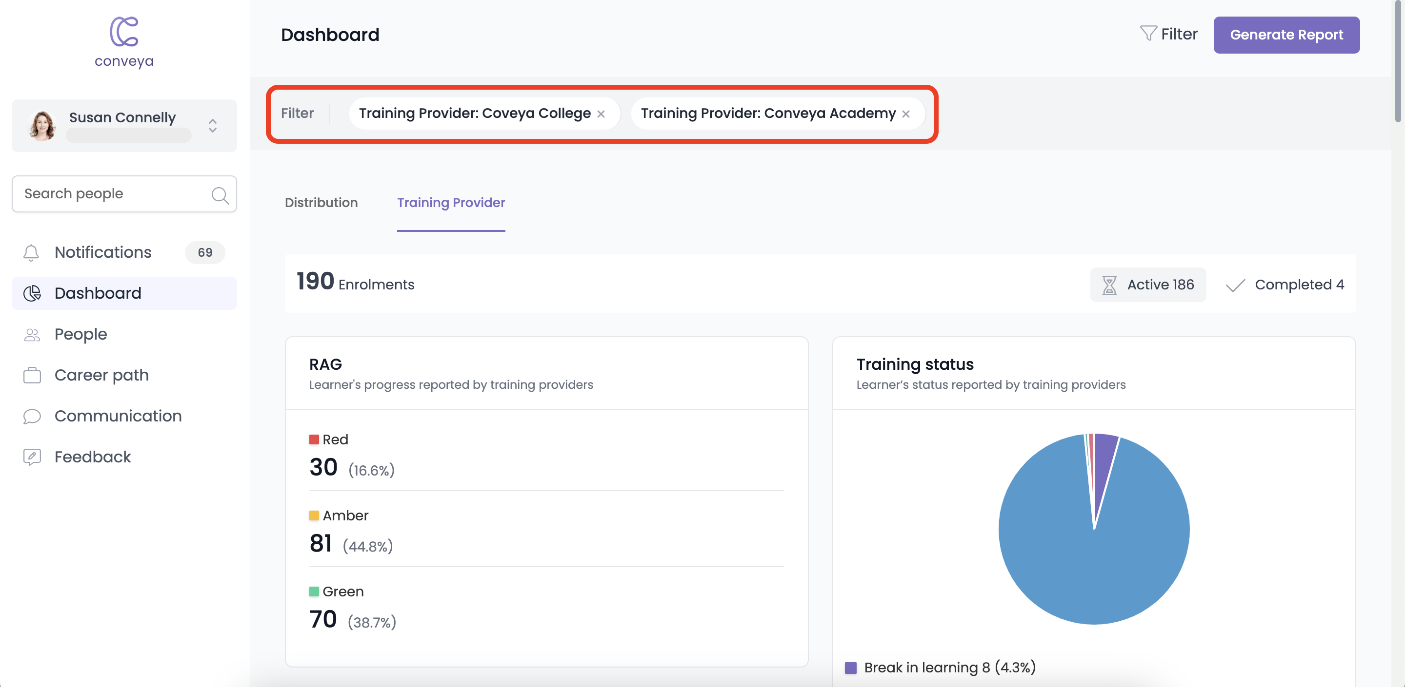
Task: Click the Green value 70
Action: click(x=323, y=619)
